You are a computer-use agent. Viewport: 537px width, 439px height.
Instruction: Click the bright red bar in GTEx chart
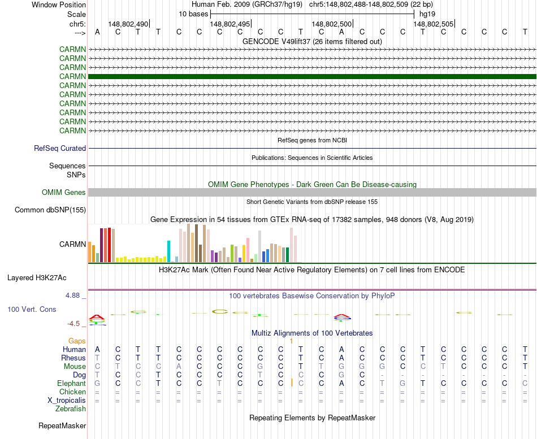pos(109,245)
